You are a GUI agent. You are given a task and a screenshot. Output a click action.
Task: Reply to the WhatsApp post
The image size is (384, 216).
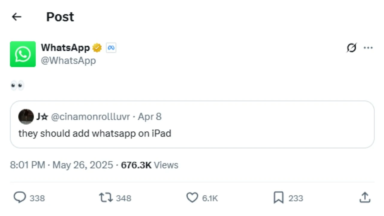(20, 198)
